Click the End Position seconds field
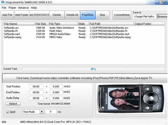 [56, 92]
